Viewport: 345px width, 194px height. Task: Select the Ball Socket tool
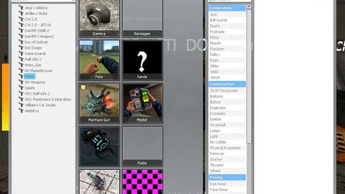tap(227, 20)
